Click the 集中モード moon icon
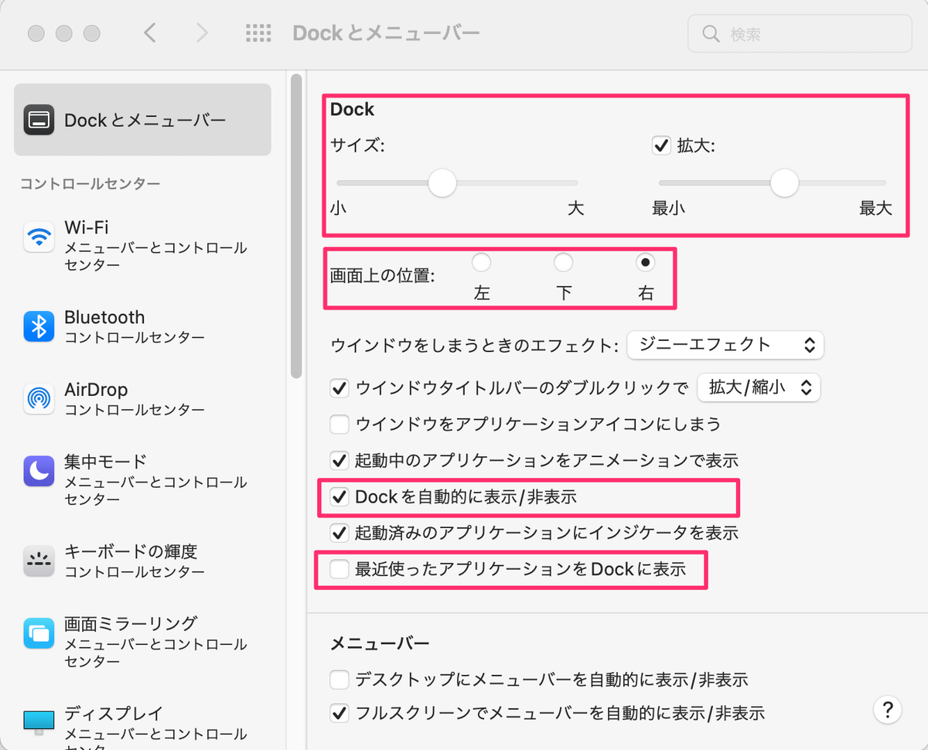This screenshot has width=928, height=750. (39, 470)
